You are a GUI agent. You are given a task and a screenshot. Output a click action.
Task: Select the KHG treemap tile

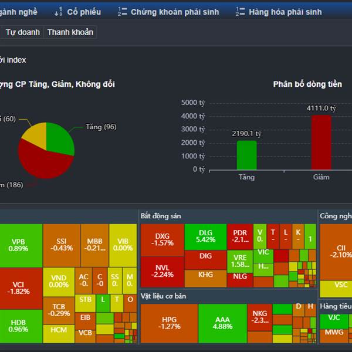click(205, 278)
